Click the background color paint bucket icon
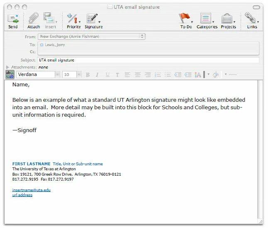The height and width of the screenshot is (228, 268). [216, 75]
